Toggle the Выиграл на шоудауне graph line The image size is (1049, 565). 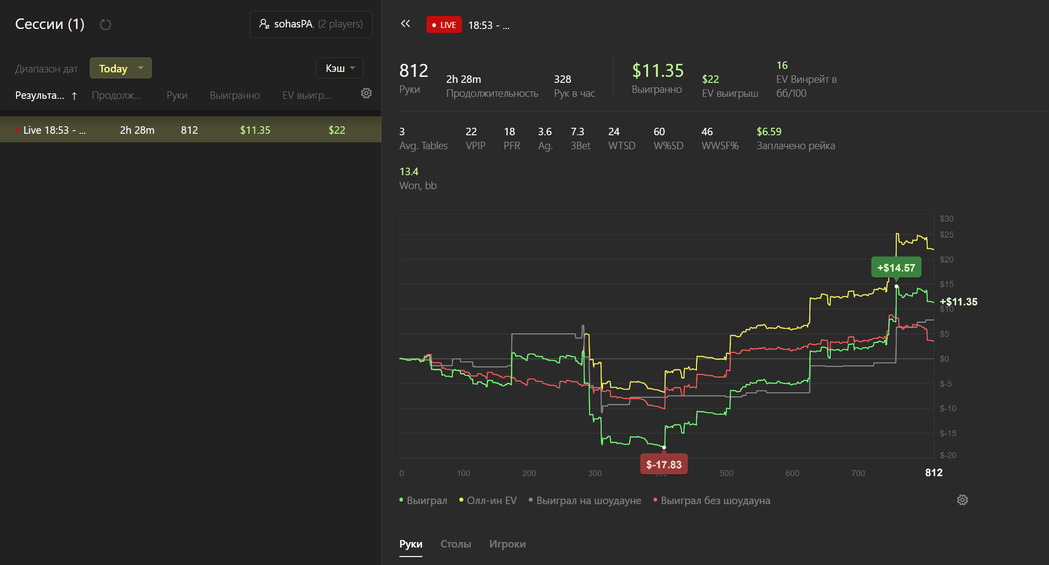pos(585,501)
